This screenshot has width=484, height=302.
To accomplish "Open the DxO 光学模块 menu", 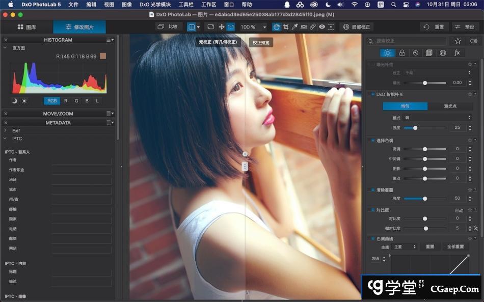I will [x=155, y=5].
